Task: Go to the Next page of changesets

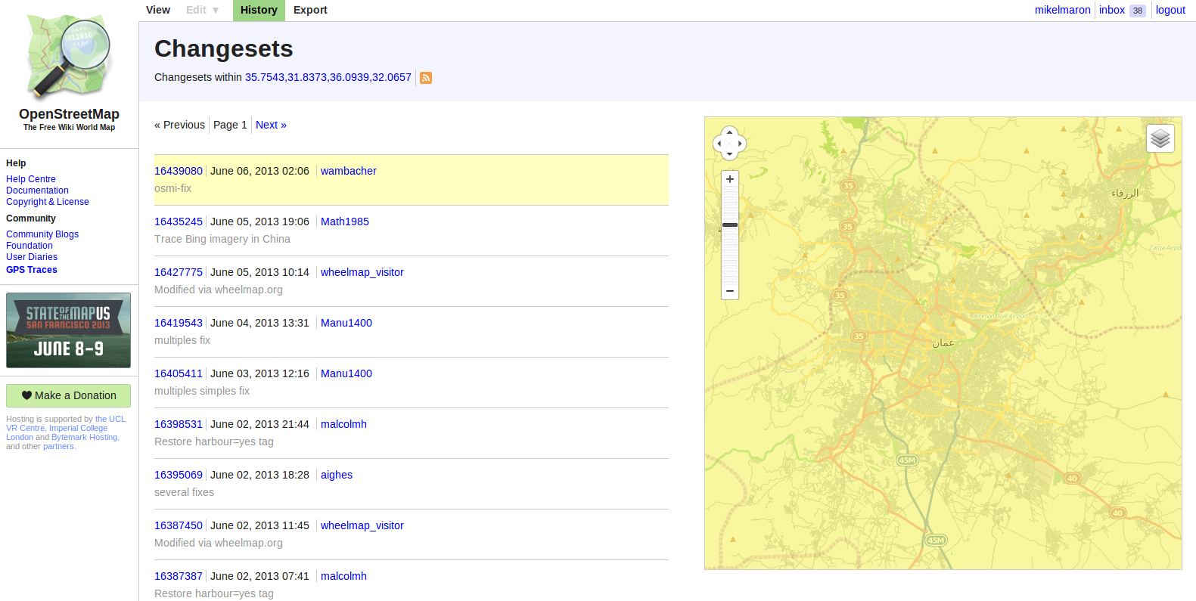Action: [271, 125]
